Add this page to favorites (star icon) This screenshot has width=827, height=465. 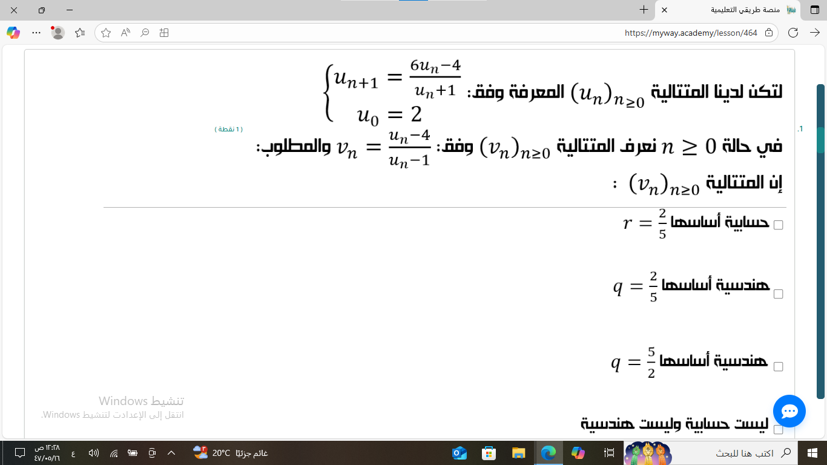pos(106,33)
